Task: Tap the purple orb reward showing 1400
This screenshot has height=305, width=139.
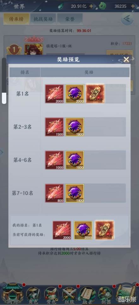Action: 75,193
